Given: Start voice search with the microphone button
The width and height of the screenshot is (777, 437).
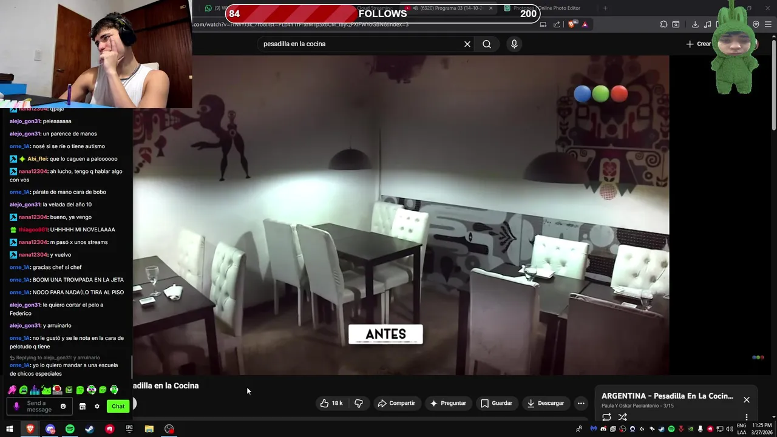Looking at the screenshot, I should tap(514, 44).
